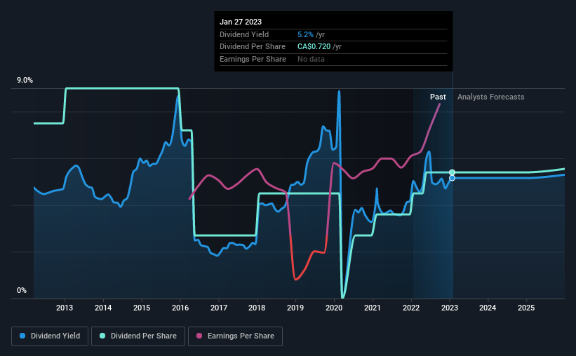Screen dimensions: 576x356
Task: Click the 2013 x-axis label
Action: coord(65,308)
